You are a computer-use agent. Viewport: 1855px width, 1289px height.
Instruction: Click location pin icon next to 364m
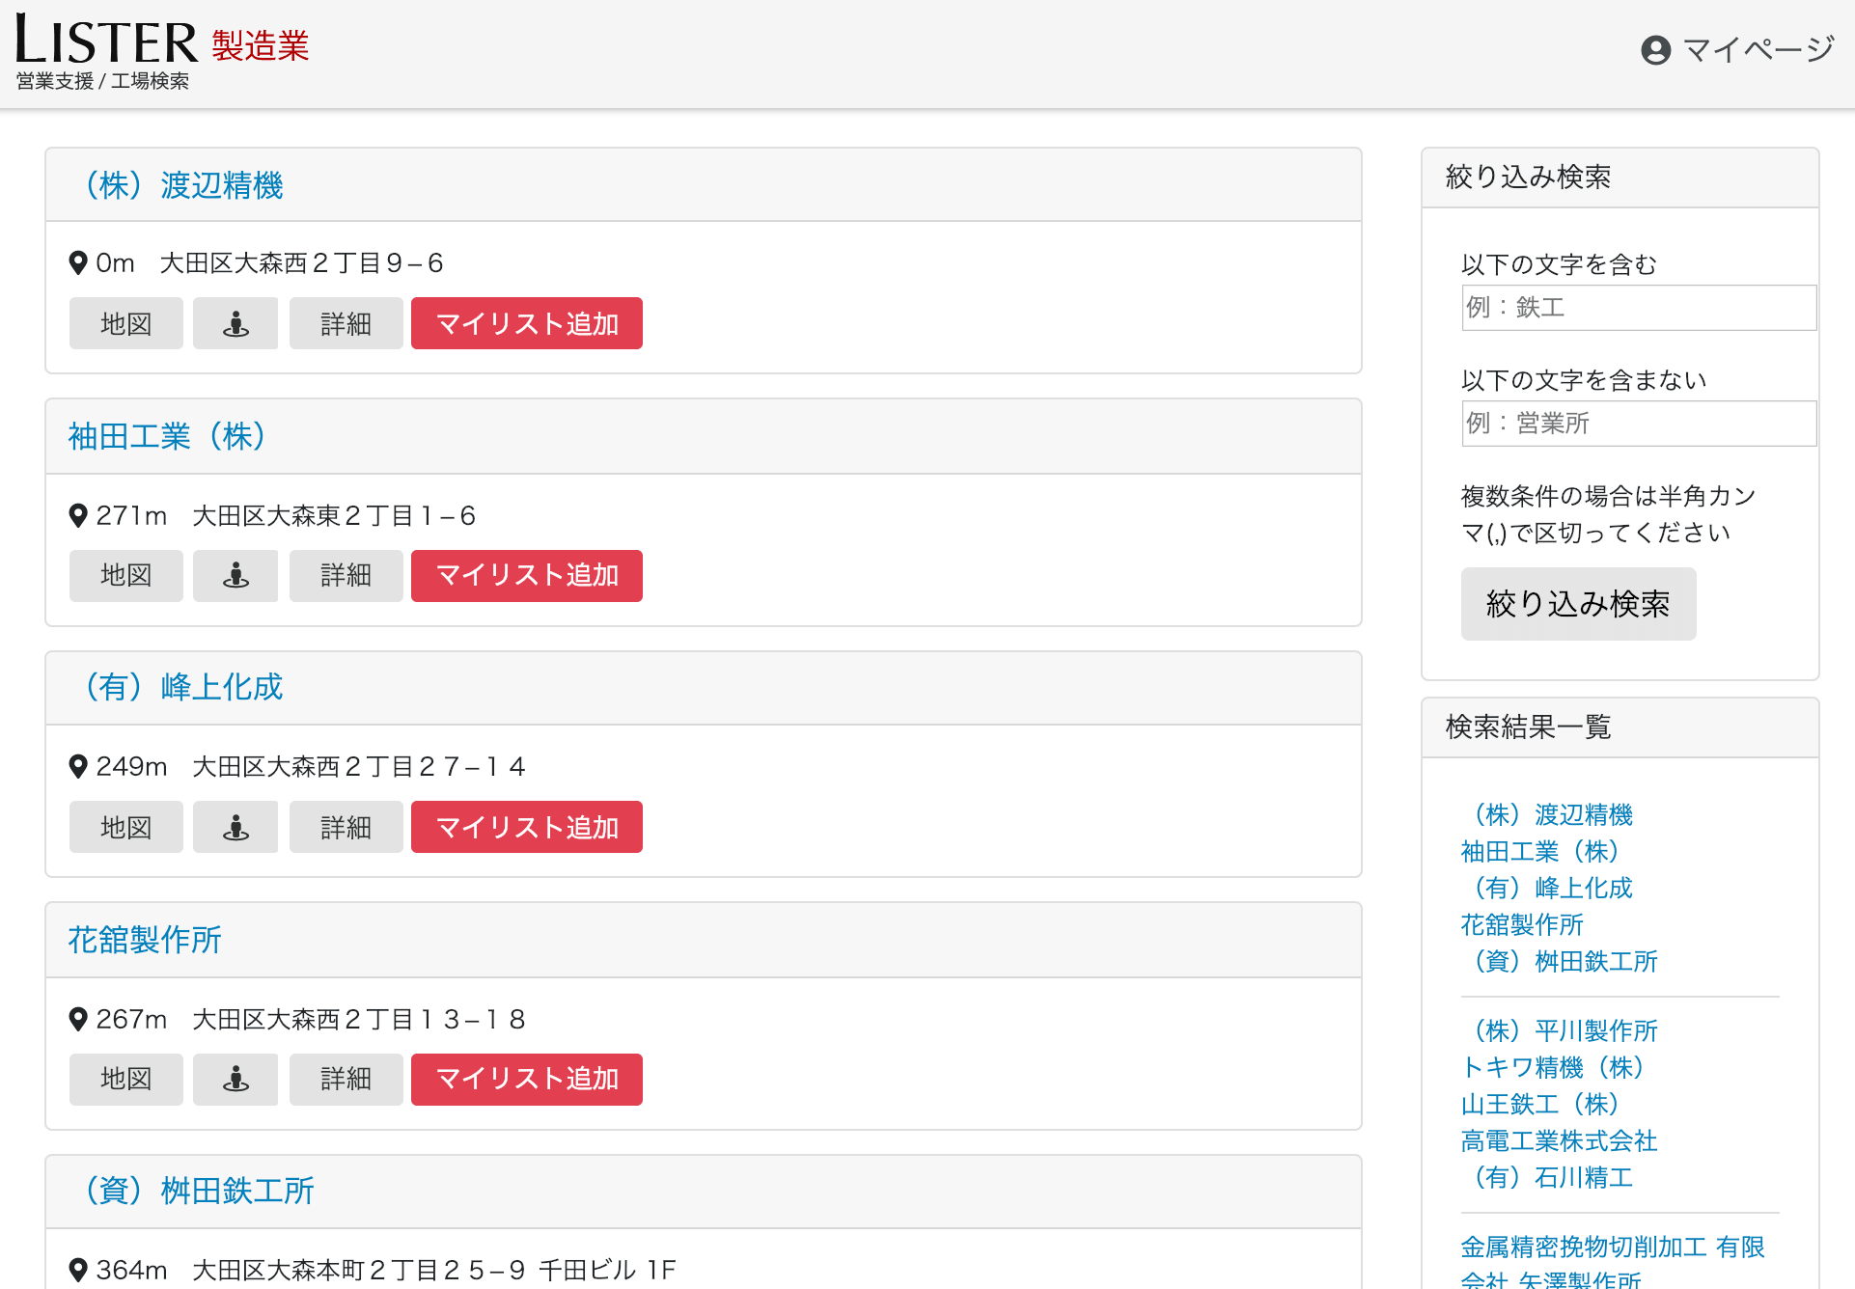click(x=79, y=1271)
